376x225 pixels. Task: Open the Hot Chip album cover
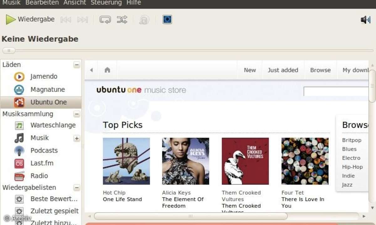click(x=126, y=161)
